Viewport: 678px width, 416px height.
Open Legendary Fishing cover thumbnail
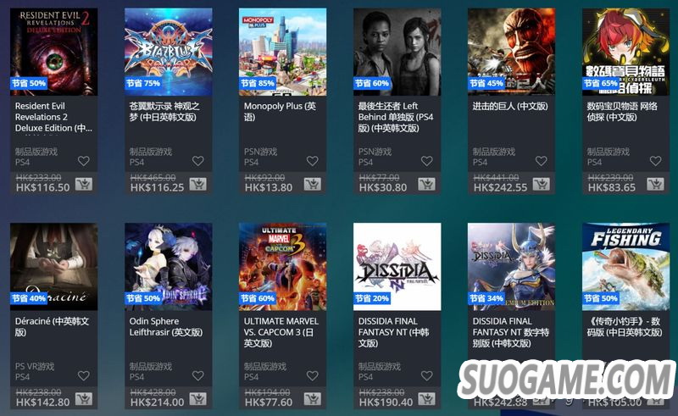pos(625,266)
